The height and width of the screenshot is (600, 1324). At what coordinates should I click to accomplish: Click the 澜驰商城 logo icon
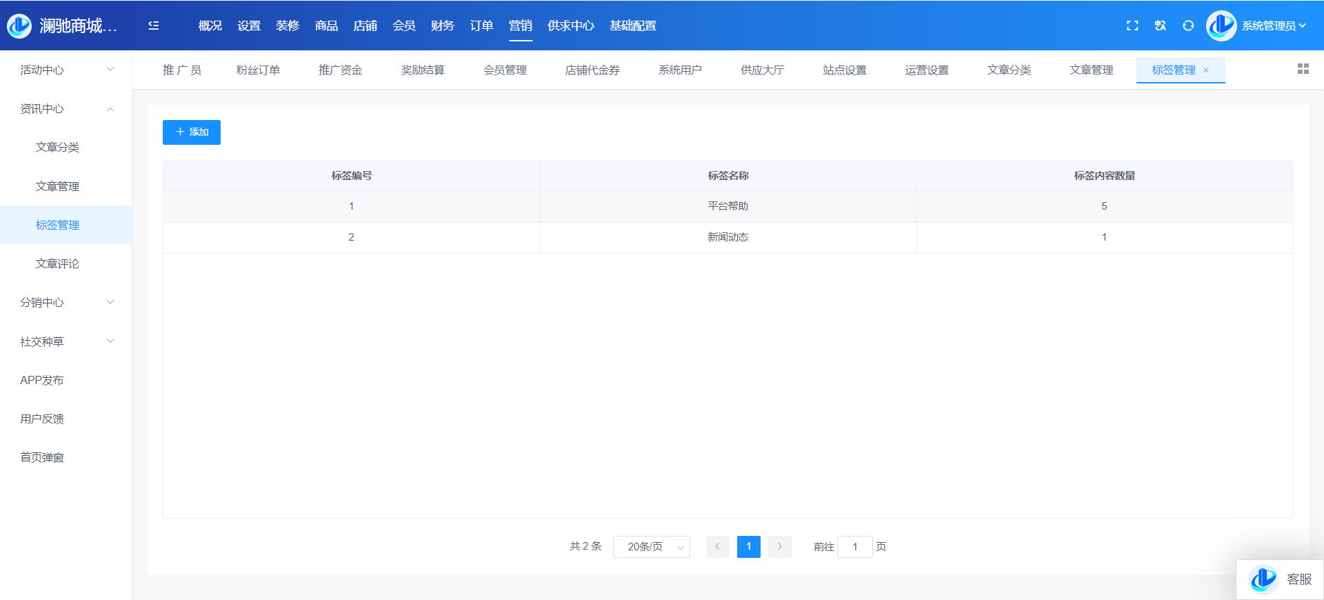[x=19, y=26]
